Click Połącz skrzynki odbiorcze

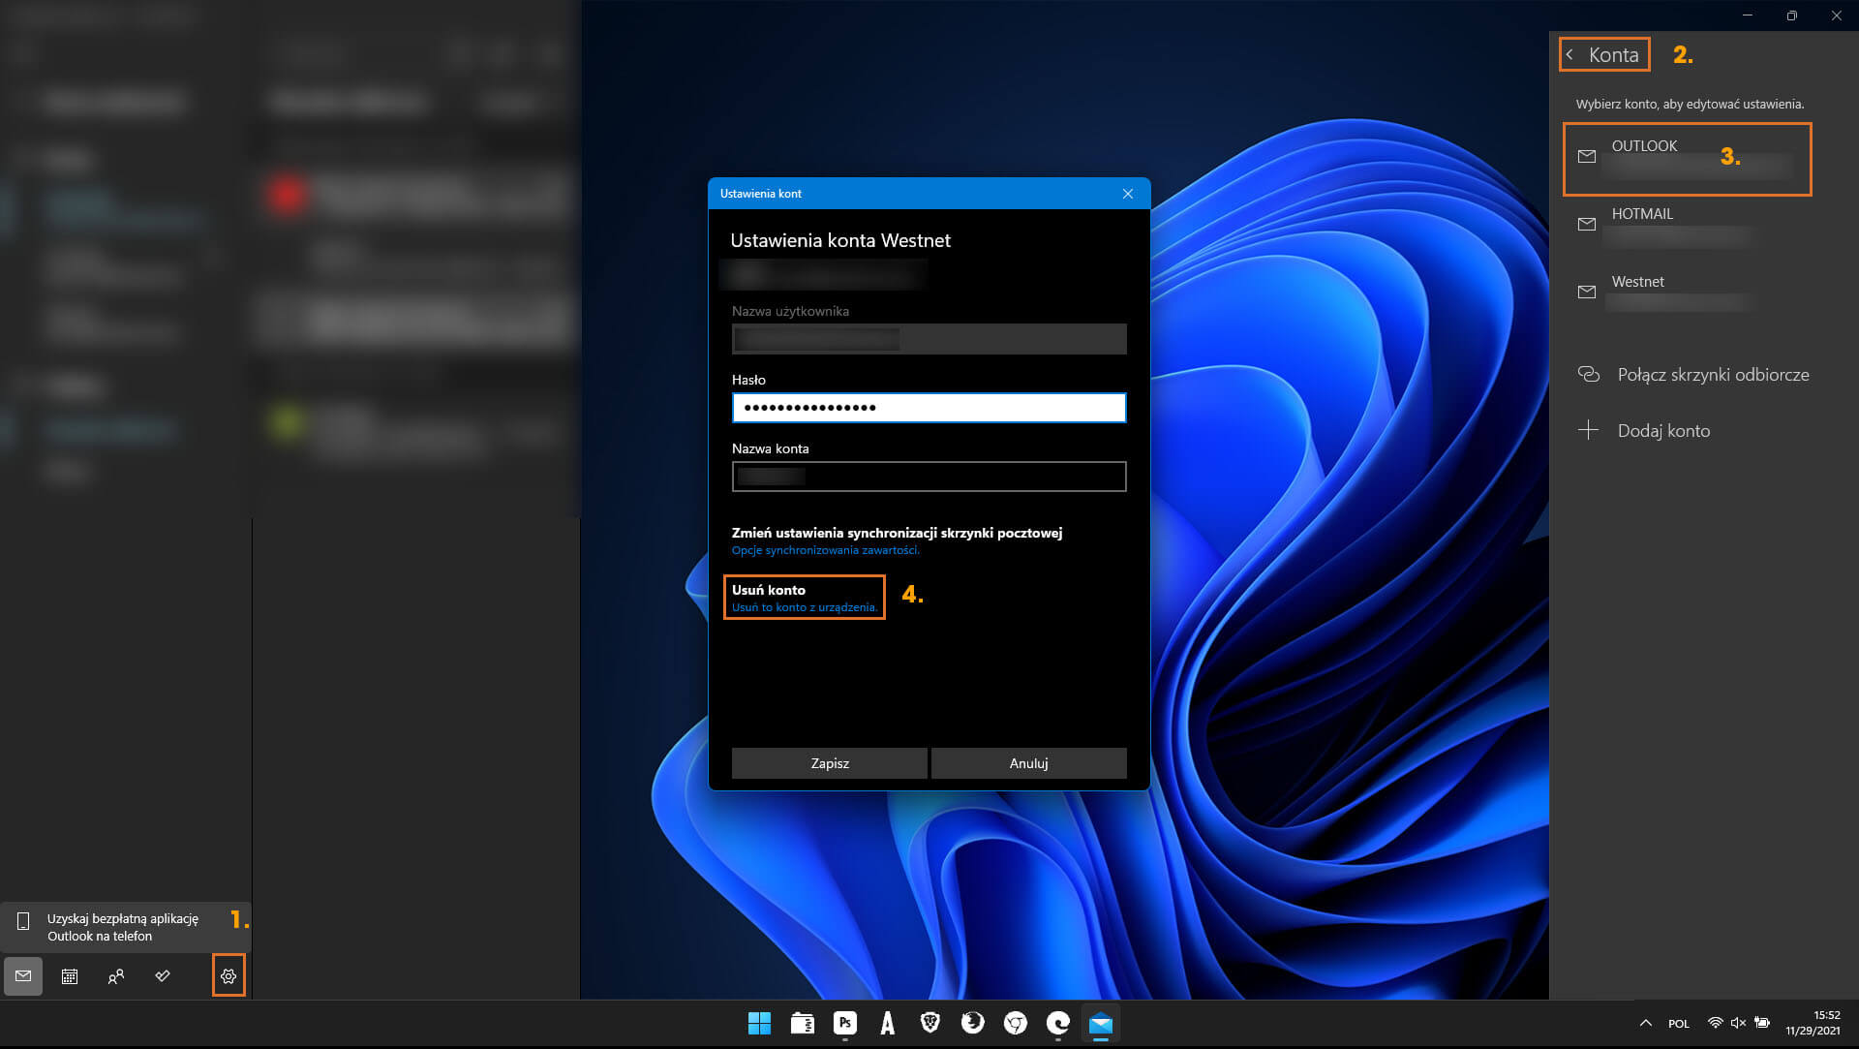point(1713,375)
